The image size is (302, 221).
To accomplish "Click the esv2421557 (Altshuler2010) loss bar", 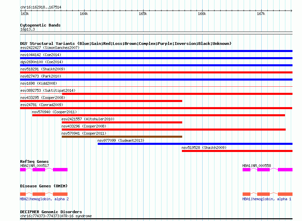I will click(122, 122).
